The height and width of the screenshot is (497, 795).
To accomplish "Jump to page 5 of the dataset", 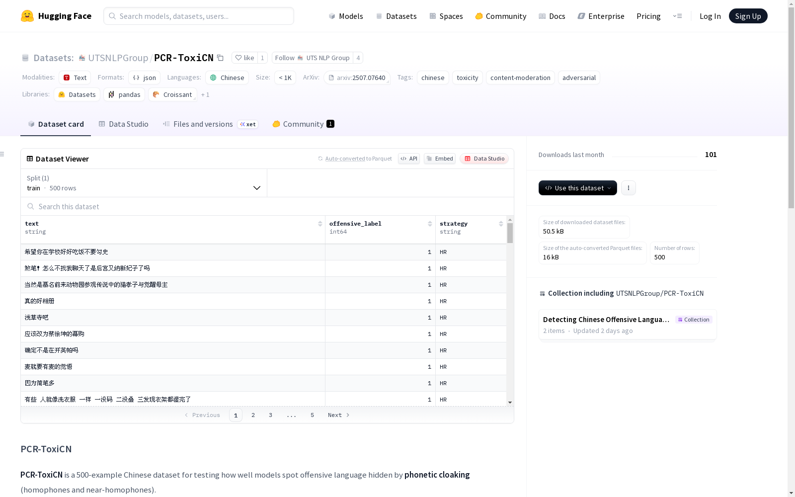I will (312, 415).
